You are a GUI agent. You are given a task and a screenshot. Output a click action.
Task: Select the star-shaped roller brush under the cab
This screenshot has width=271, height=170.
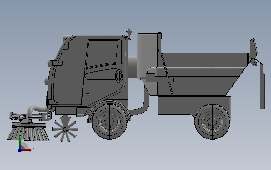point(65,129)
